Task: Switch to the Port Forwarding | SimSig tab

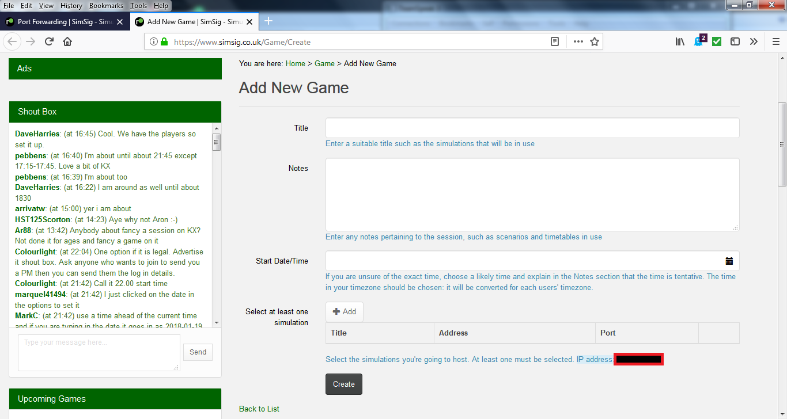Action: coord(65,22)
